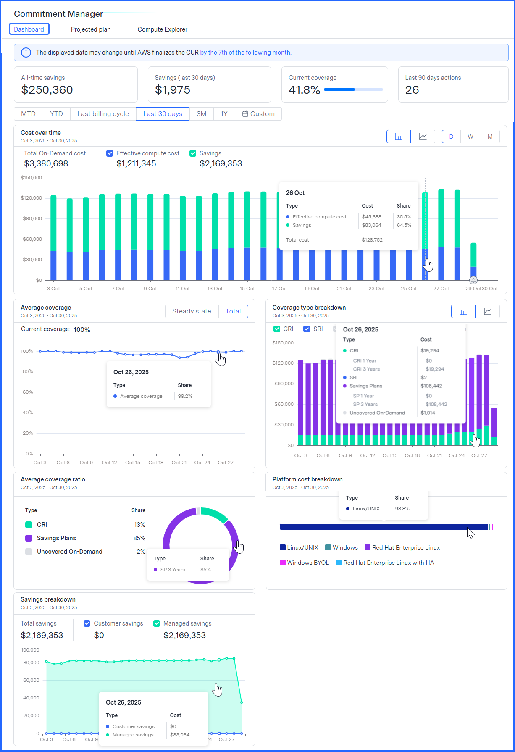
Task: Select the Last billing cycle range
Action: tap(103, 114)
